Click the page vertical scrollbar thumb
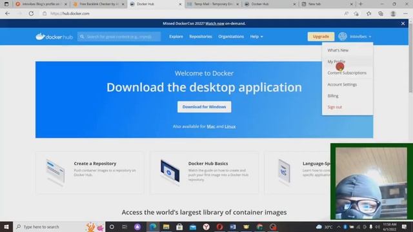The image size is (413, 232). click(410, 58)
